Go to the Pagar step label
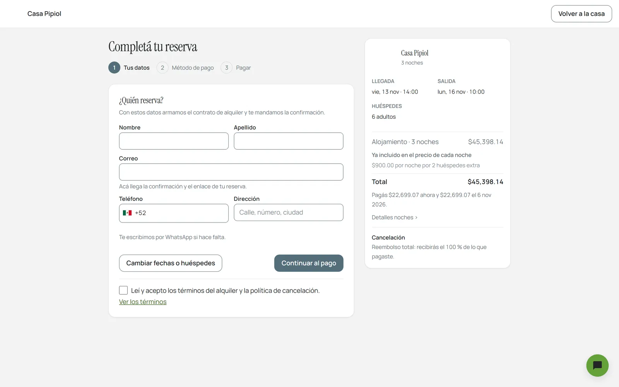 243,68
